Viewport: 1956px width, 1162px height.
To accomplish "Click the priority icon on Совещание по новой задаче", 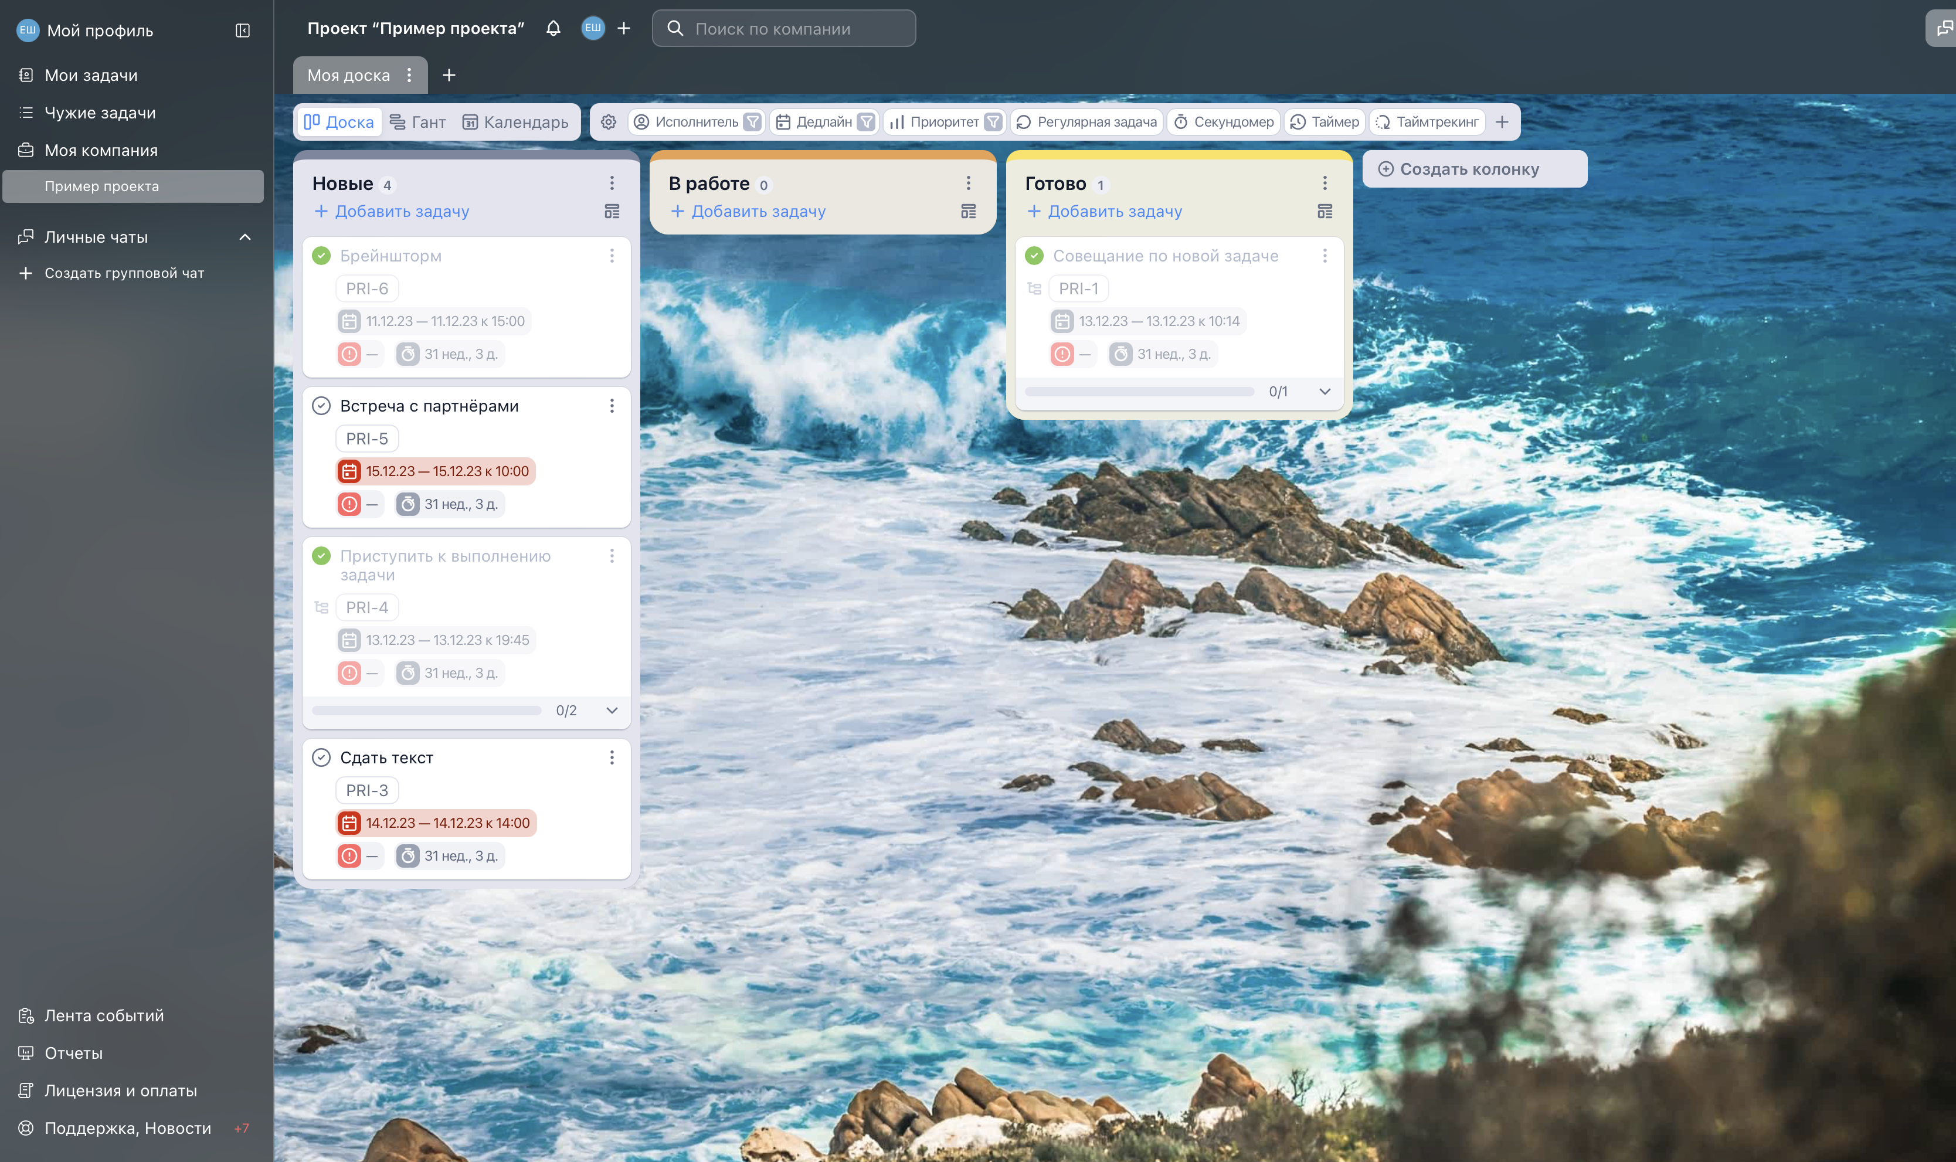I will pos(1062,354).
